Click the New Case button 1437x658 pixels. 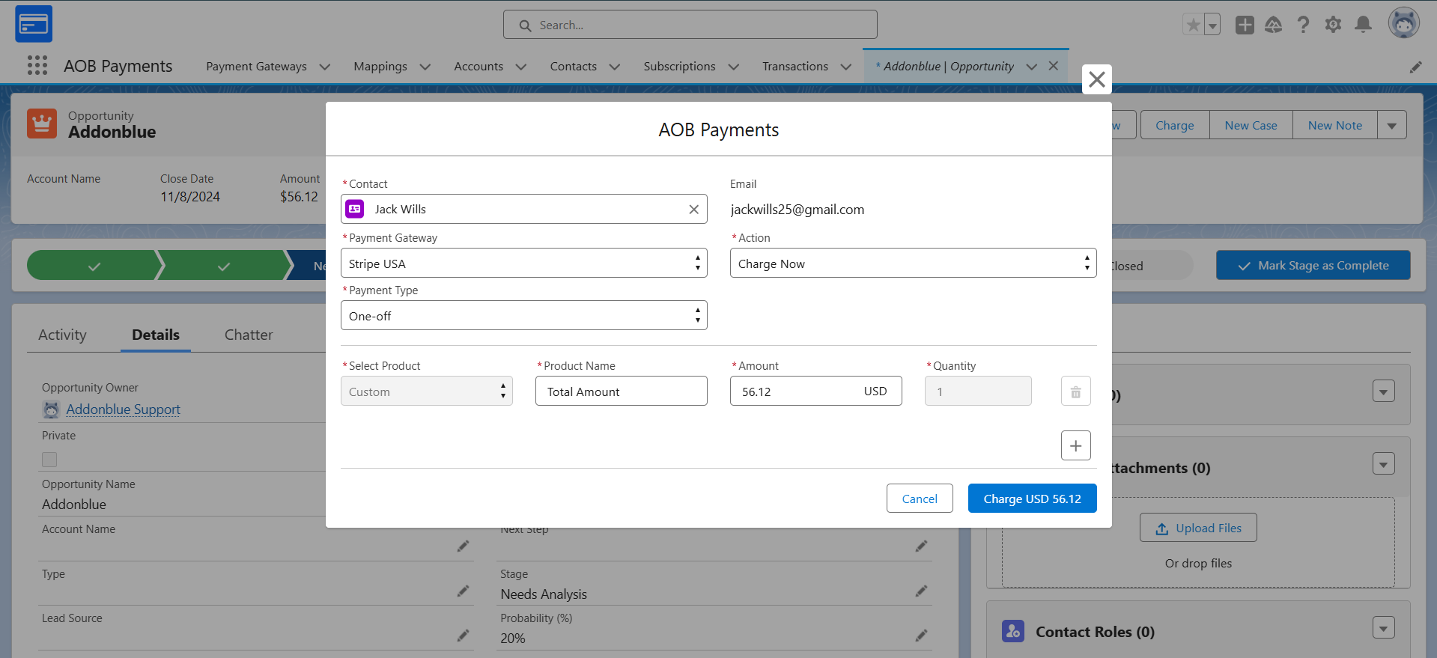(1251, 126)
